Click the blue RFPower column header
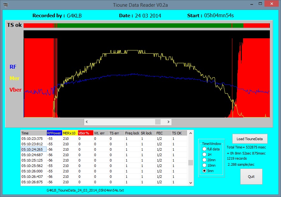This screenshot has height=197, width=281. click(x=54, y=133)
